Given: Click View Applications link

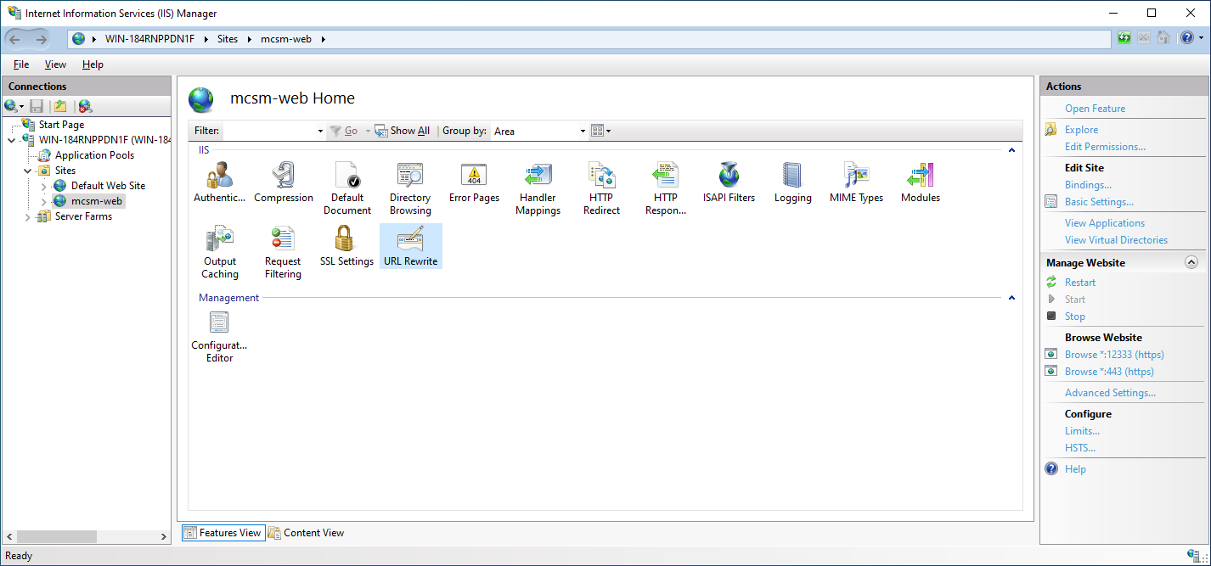Looking at the screenshot, I should (x=1105, y=223).
